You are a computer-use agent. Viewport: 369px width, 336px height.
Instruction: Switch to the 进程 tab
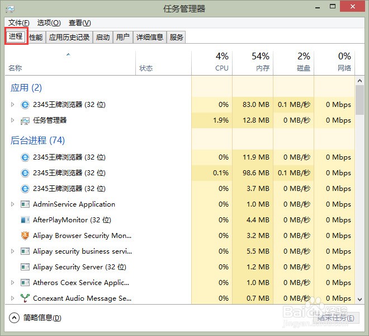click(16, 36)
